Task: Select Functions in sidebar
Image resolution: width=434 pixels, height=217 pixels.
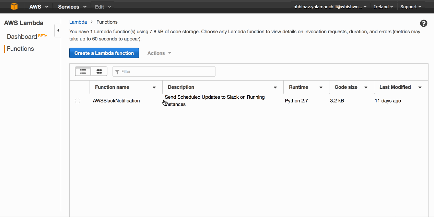Action: tap(20, 49)
